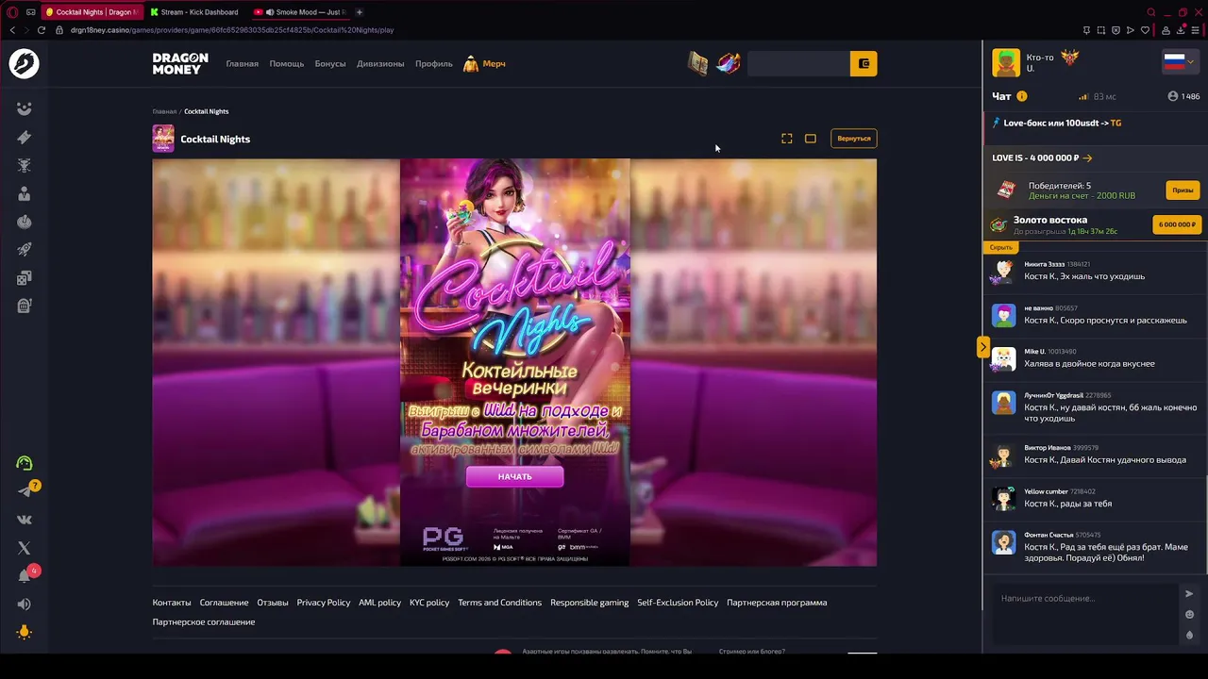The height and width of the screenshot is (679, 1208).
Task: Open the browser downloads icon
Action: pos(1181,30)
